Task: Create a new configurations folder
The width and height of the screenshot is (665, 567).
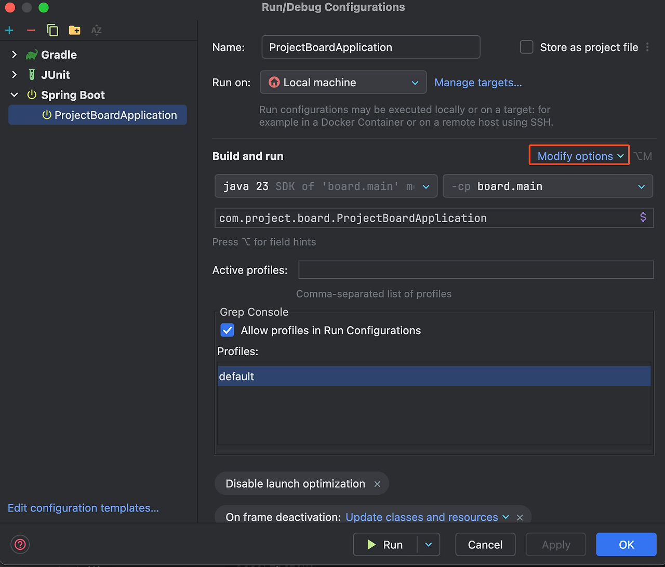Action: click(x=74, y=30)
